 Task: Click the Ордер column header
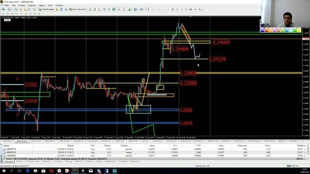pyautogui.click(x=6, y=145)
